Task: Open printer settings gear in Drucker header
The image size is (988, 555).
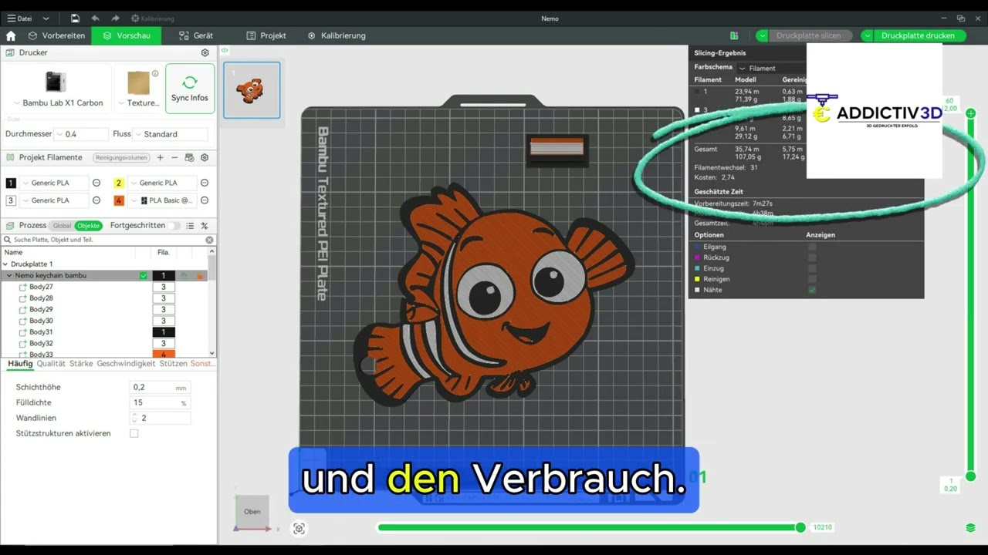Action: point(205,53)
